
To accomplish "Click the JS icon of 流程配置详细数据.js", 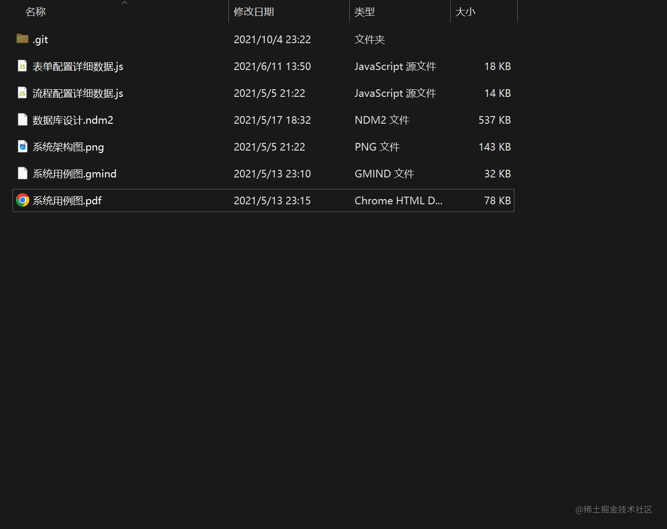I will 22,93.
